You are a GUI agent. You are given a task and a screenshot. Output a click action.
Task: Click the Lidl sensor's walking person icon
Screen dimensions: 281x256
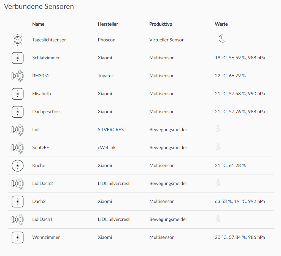[218, 129]
